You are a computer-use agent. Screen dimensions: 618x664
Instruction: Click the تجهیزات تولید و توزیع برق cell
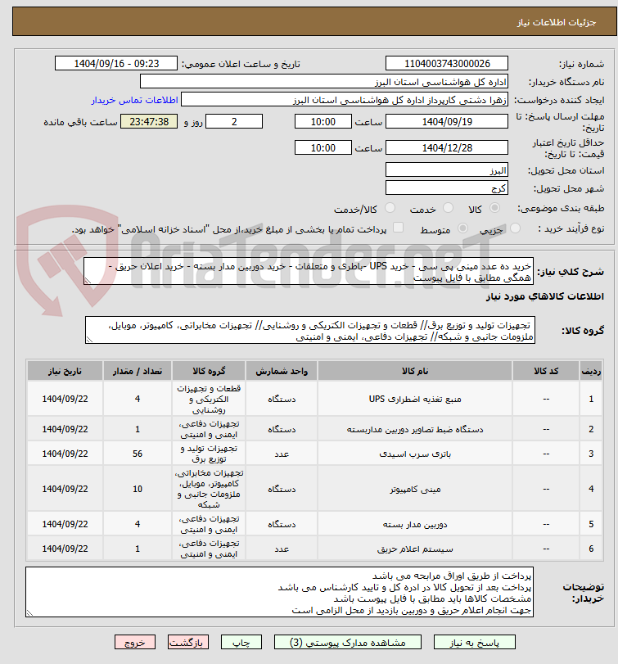(x=209, y=454)
